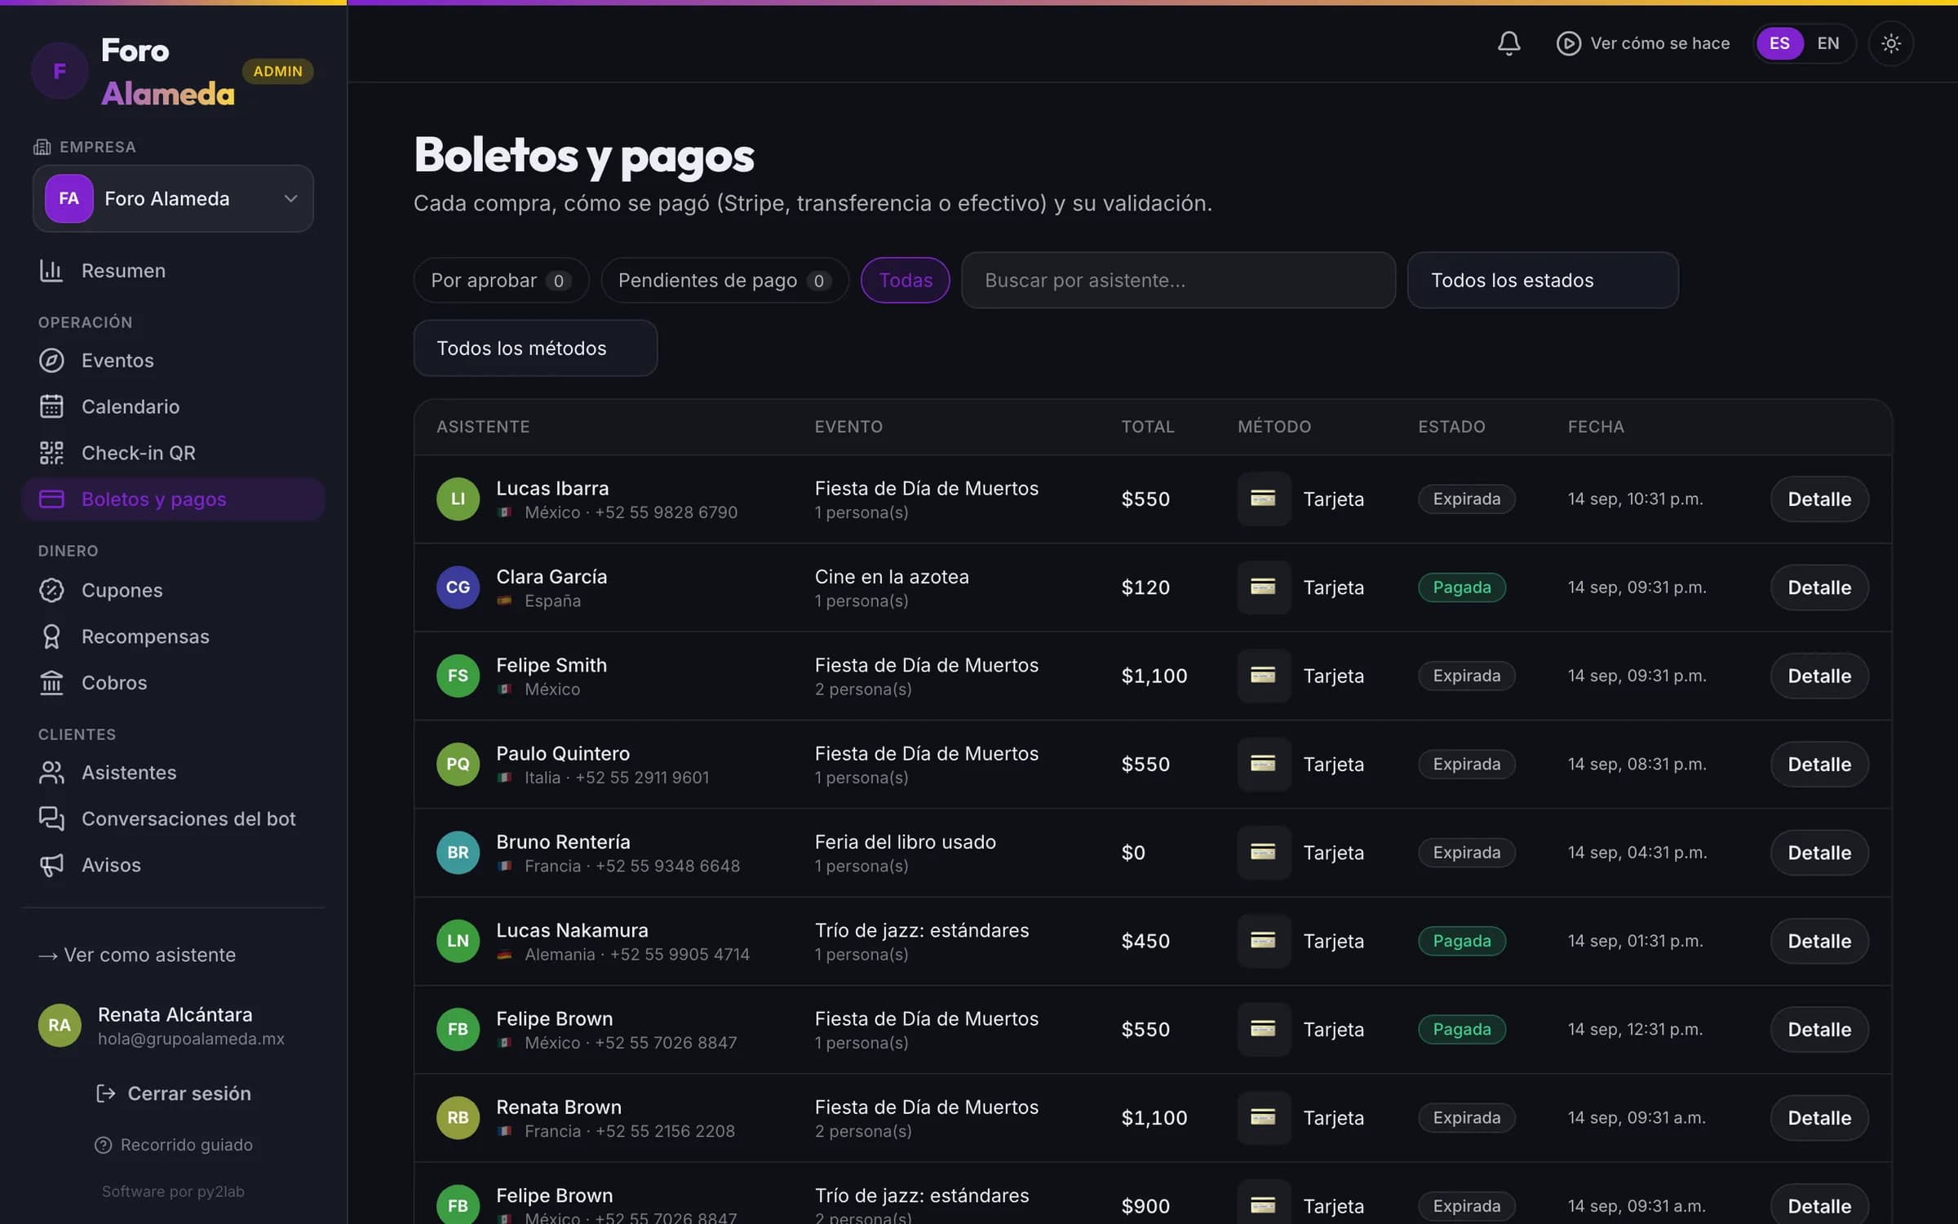Click the Asistentes people icon
This screenshot has height=1224, width=1958.
[51, 773]
